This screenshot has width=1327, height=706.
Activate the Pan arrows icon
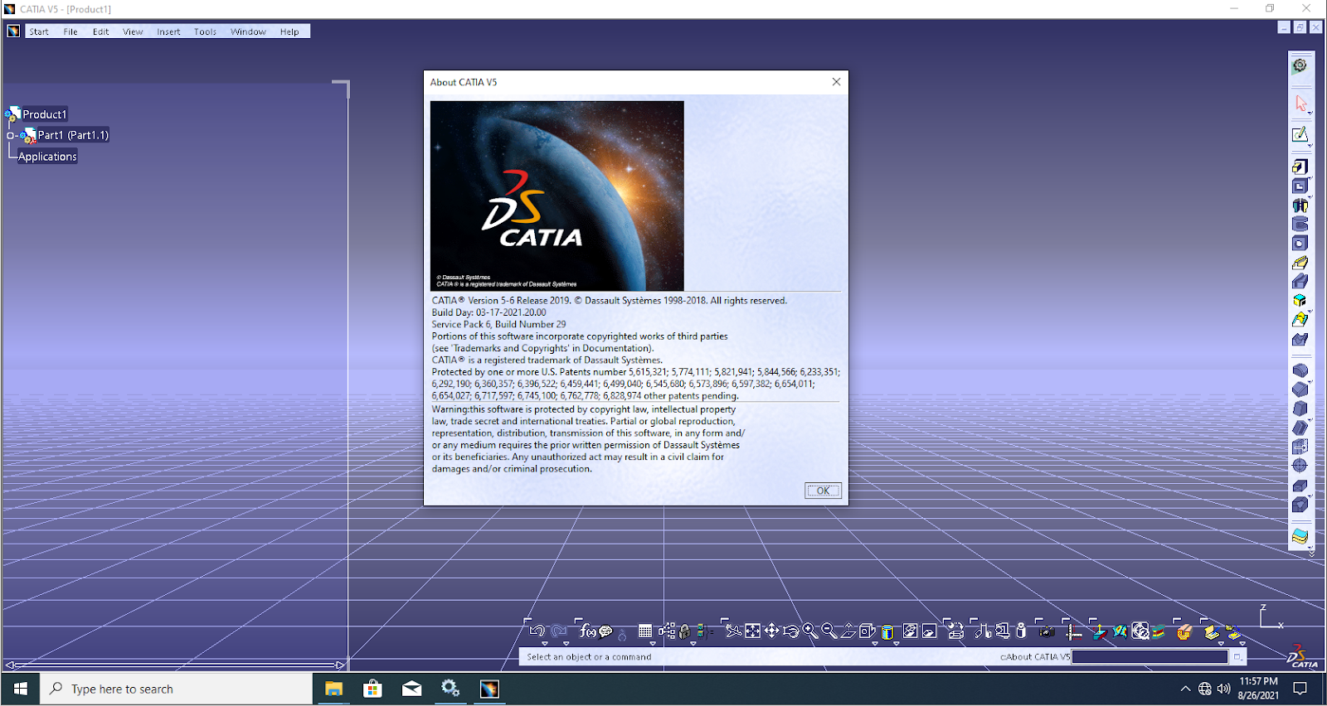coord(771,631)
